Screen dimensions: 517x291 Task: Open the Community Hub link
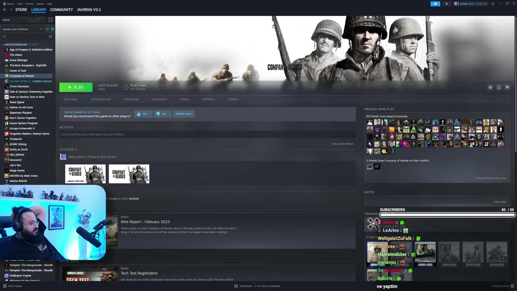101,99
